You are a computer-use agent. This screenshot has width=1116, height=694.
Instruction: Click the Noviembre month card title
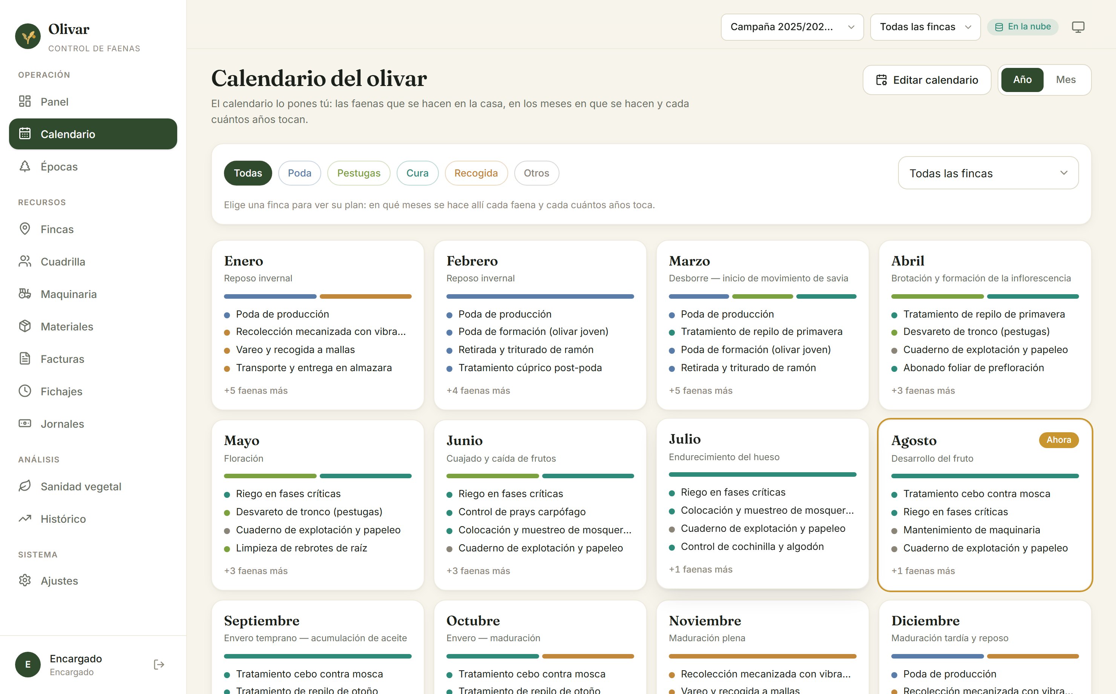click(x=705, y=621)
